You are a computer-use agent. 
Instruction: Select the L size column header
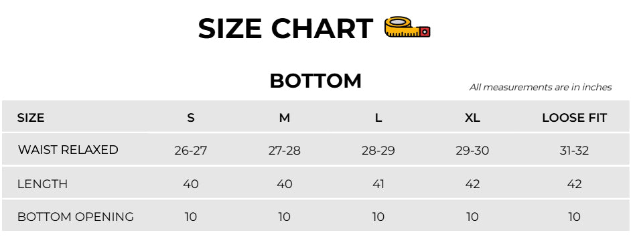coord(378,118)
